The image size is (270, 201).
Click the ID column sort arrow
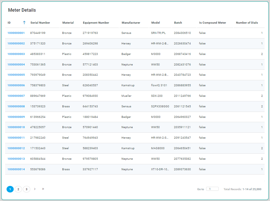pyautogui.click(x=24, y=23)
